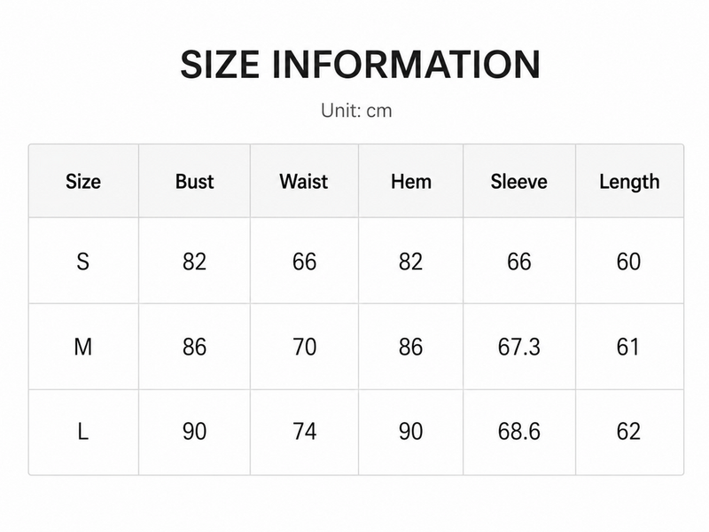709x532 pixels.
Task: Click the M size row label
Action: [x=83, y=347]
